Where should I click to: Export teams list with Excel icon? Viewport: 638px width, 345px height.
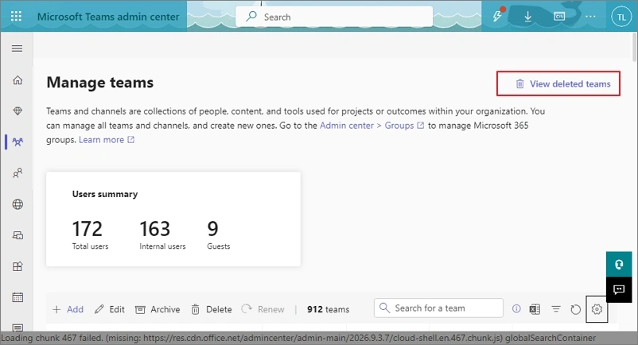(x=535, y=309)
